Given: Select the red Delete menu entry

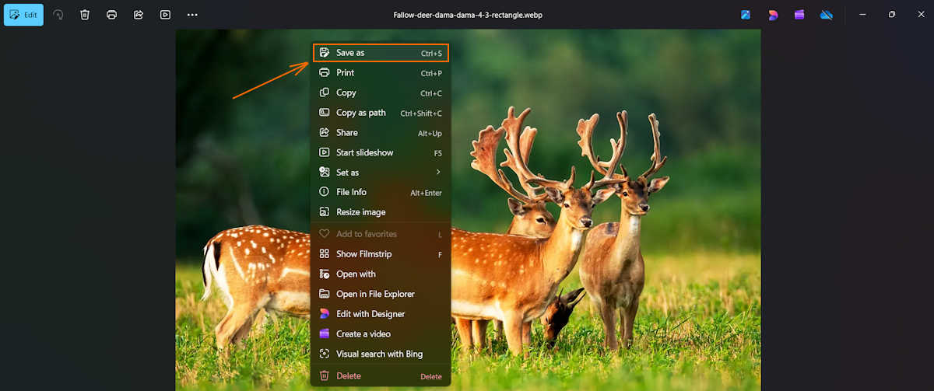Looking at the screenshot, I should pyautogui.click(x=381, y=376).
